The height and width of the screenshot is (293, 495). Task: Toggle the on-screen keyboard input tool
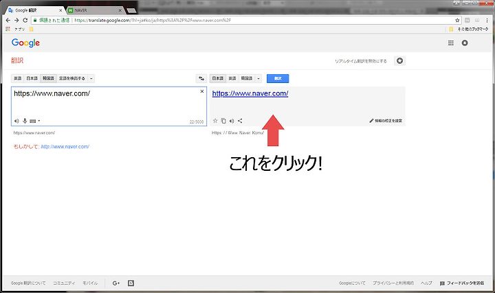pyautogui.click(x=33, y=121)
